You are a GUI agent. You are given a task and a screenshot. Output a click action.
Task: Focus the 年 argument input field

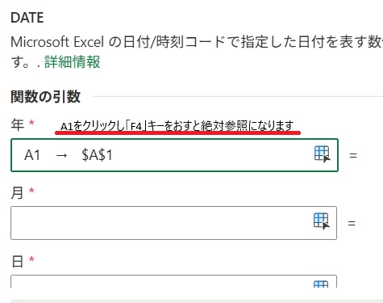click(174, 155)
